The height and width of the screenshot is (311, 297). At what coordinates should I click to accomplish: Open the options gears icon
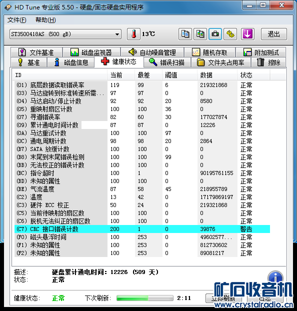click(x=230, y=34)
